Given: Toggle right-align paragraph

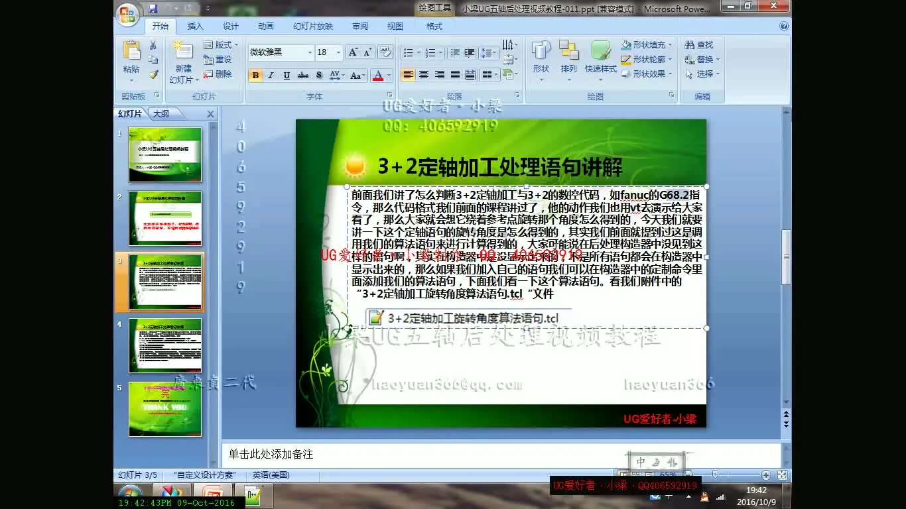Looking at the screenshot, I should [438, 76].
